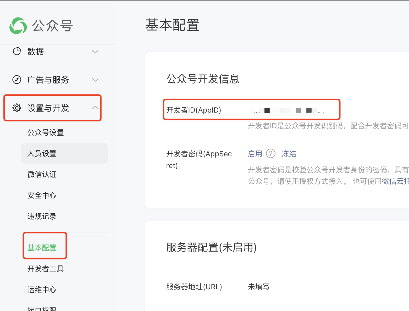The image size is (409, 311).
Task: Click the 服务器地址(URL) label
Action: click(x=194, y=287)
